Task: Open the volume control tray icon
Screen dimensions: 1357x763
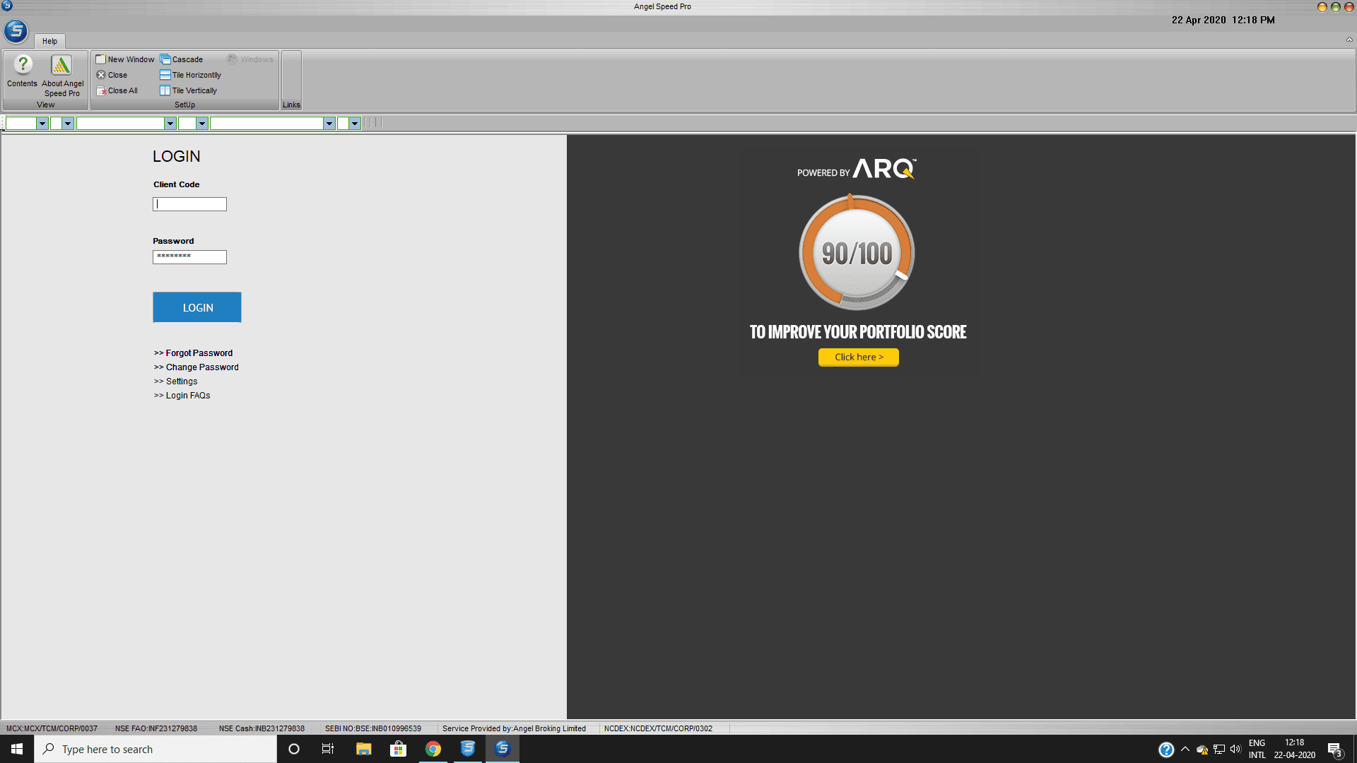Action: [1235, 749]
